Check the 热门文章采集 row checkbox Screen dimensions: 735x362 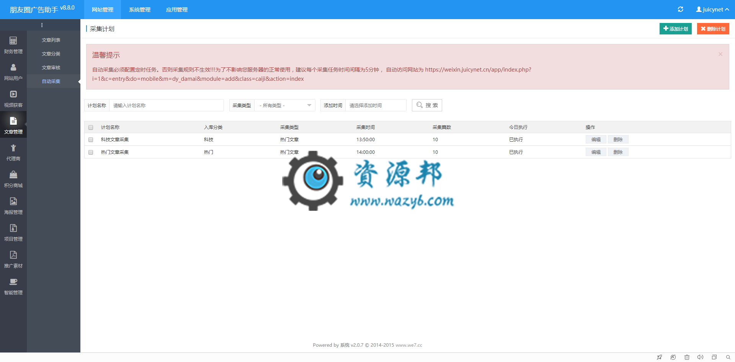91,152
